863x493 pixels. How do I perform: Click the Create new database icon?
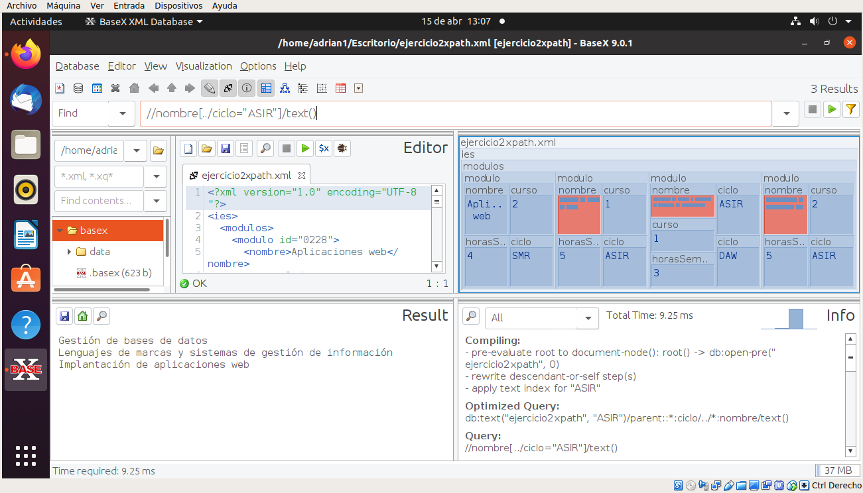click(x=60, y=88)
